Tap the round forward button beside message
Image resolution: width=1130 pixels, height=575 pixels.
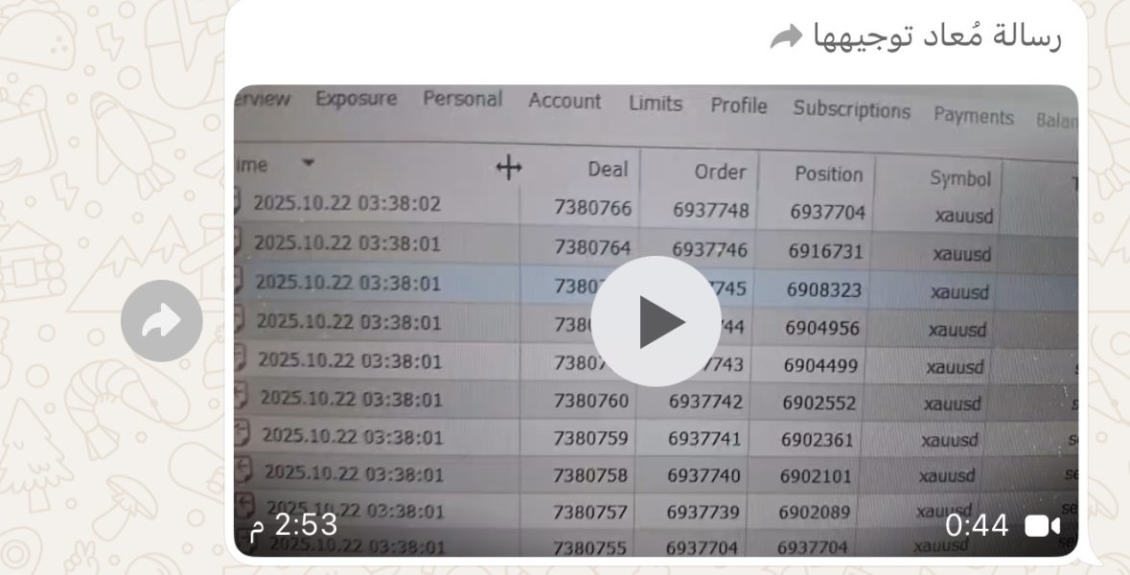pyautogui.click(x=161, y=321)
